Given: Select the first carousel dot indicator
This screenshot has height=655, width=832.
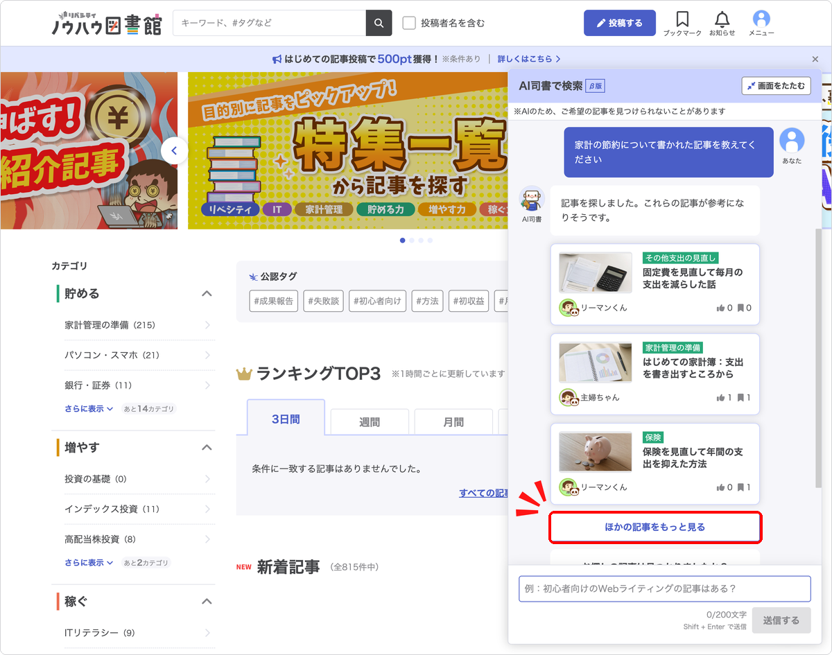Looking at the screenshot, I should coord(403,241).
